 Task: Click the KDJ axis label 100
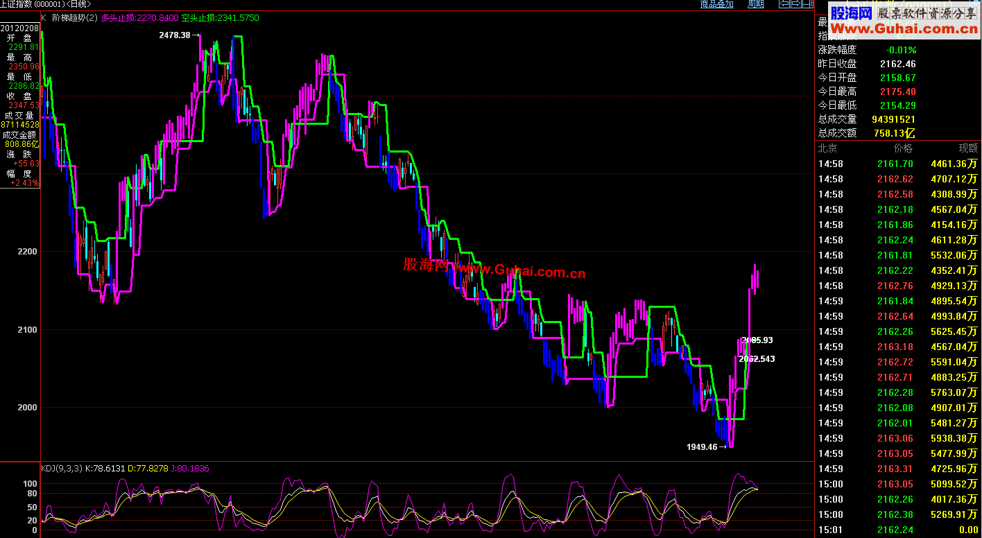click(30, 483)
